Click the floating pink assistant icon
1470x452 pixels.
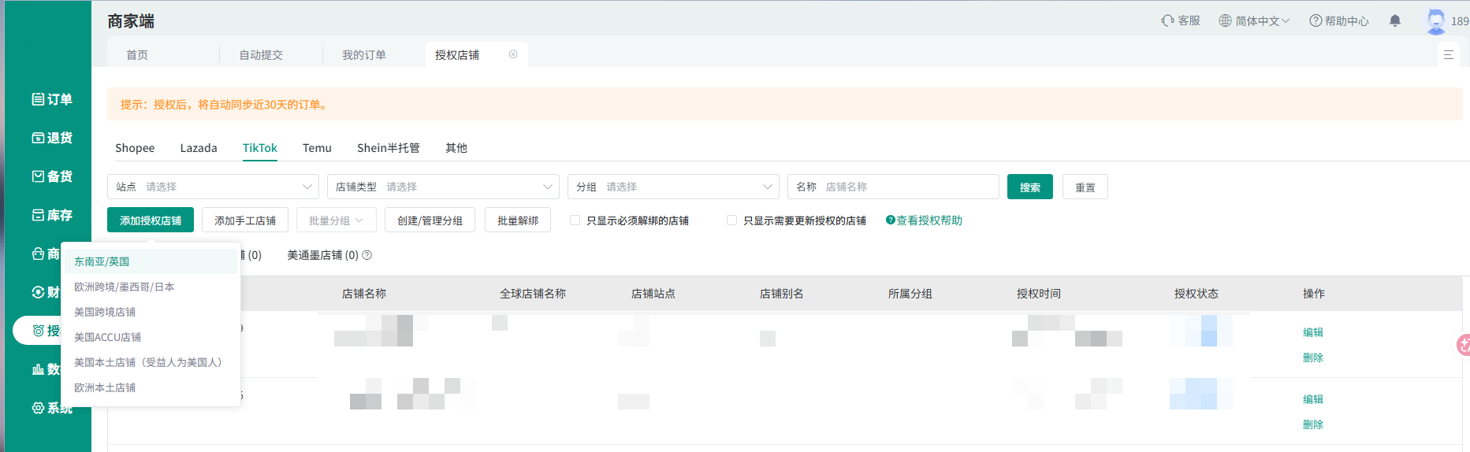point(1463,344)
